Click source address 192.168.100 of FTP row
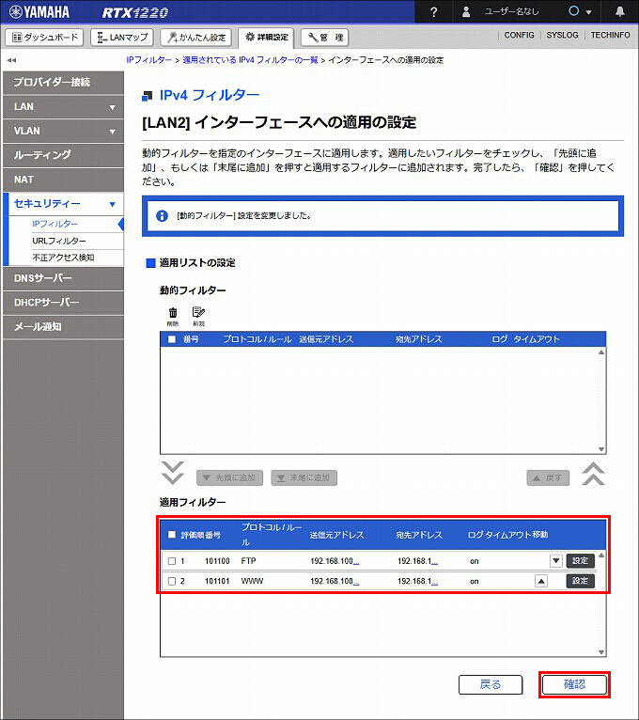 pyautogui.click(x=335, y=561)
